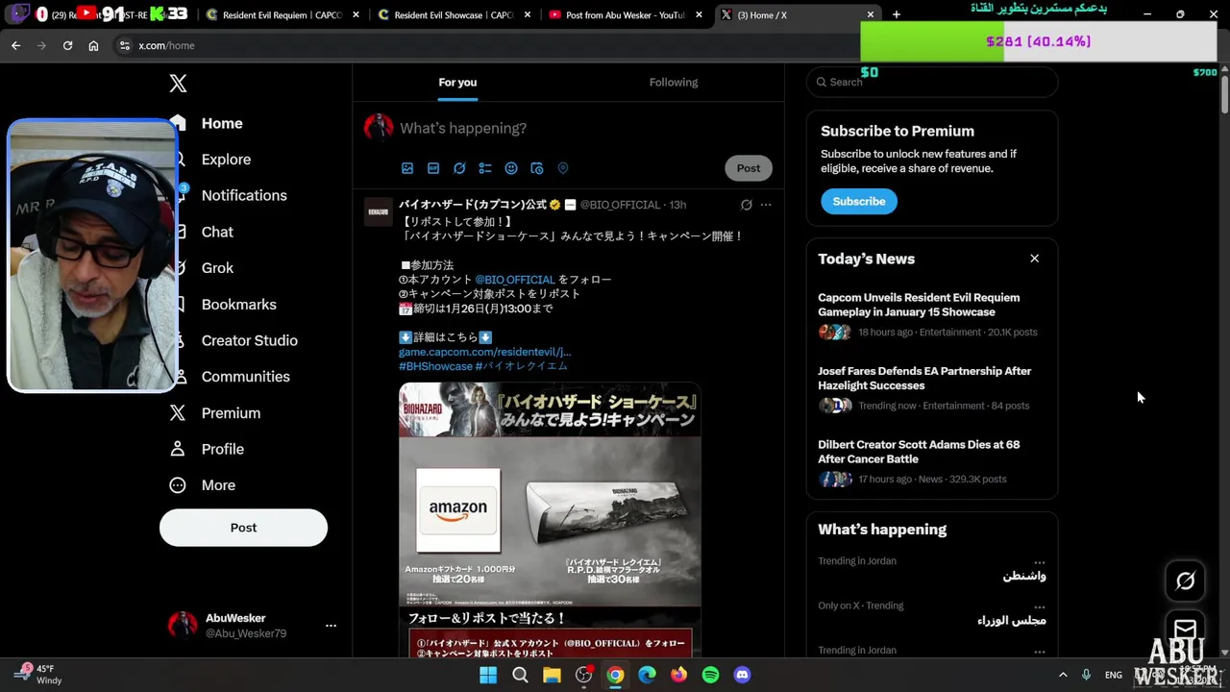Open Creator Studio in the sidebar

[249, 340]
